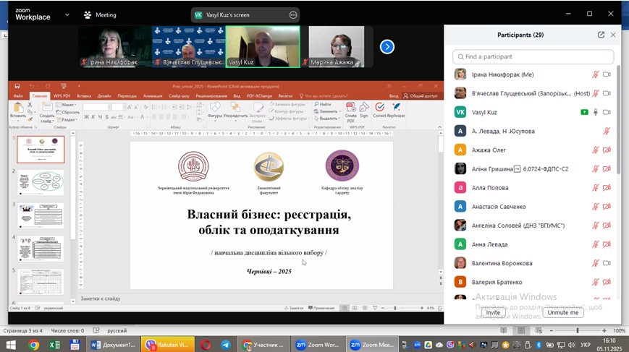Click the microphone icon for Анна Левада
This screenshot has height=352, width=629.
tap(596, 244)
